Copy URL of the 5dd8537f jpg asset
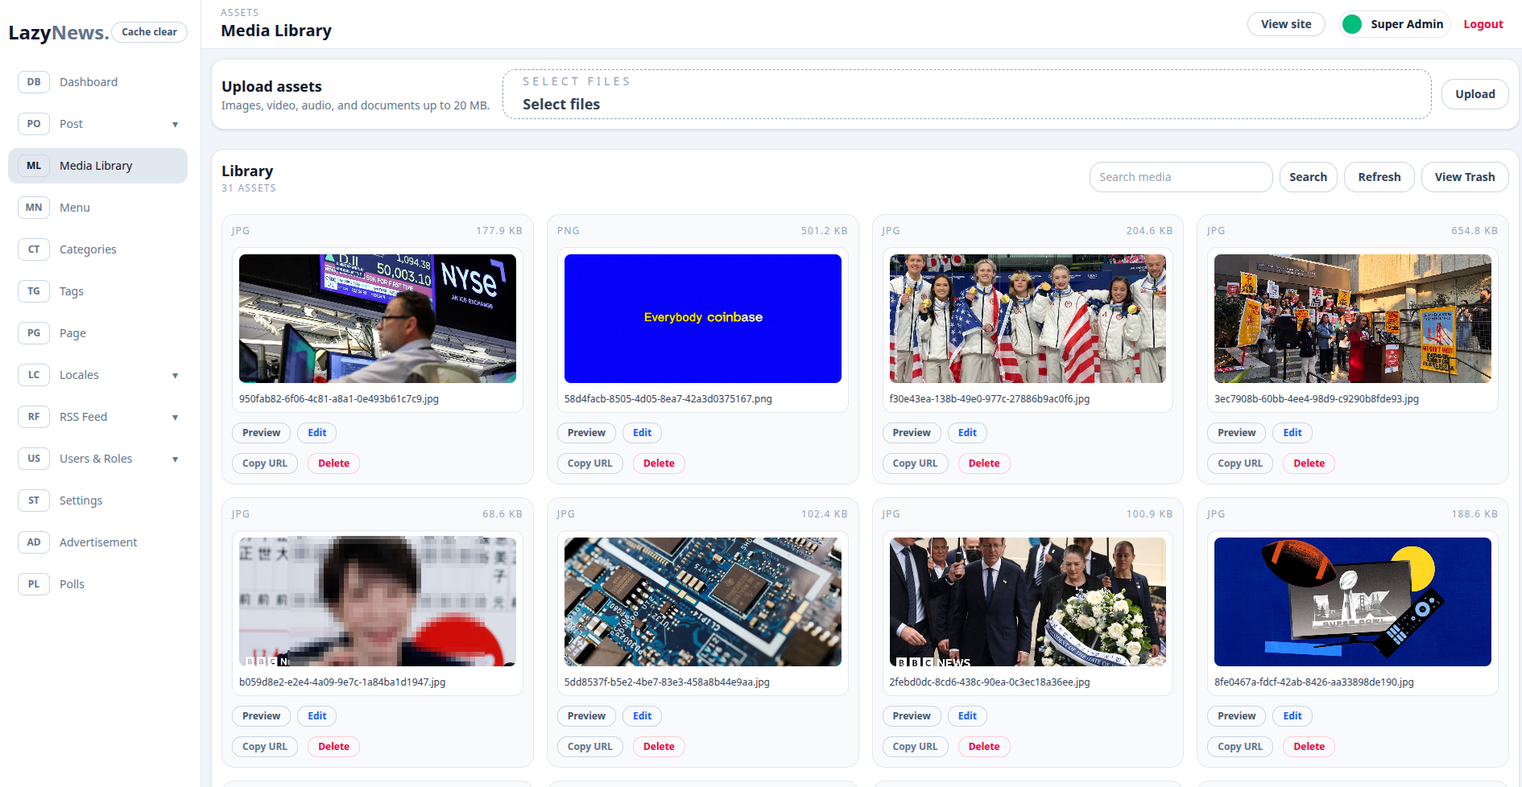Image resolution: width=1522 pixels, height=787 pixels. (590, 747)
